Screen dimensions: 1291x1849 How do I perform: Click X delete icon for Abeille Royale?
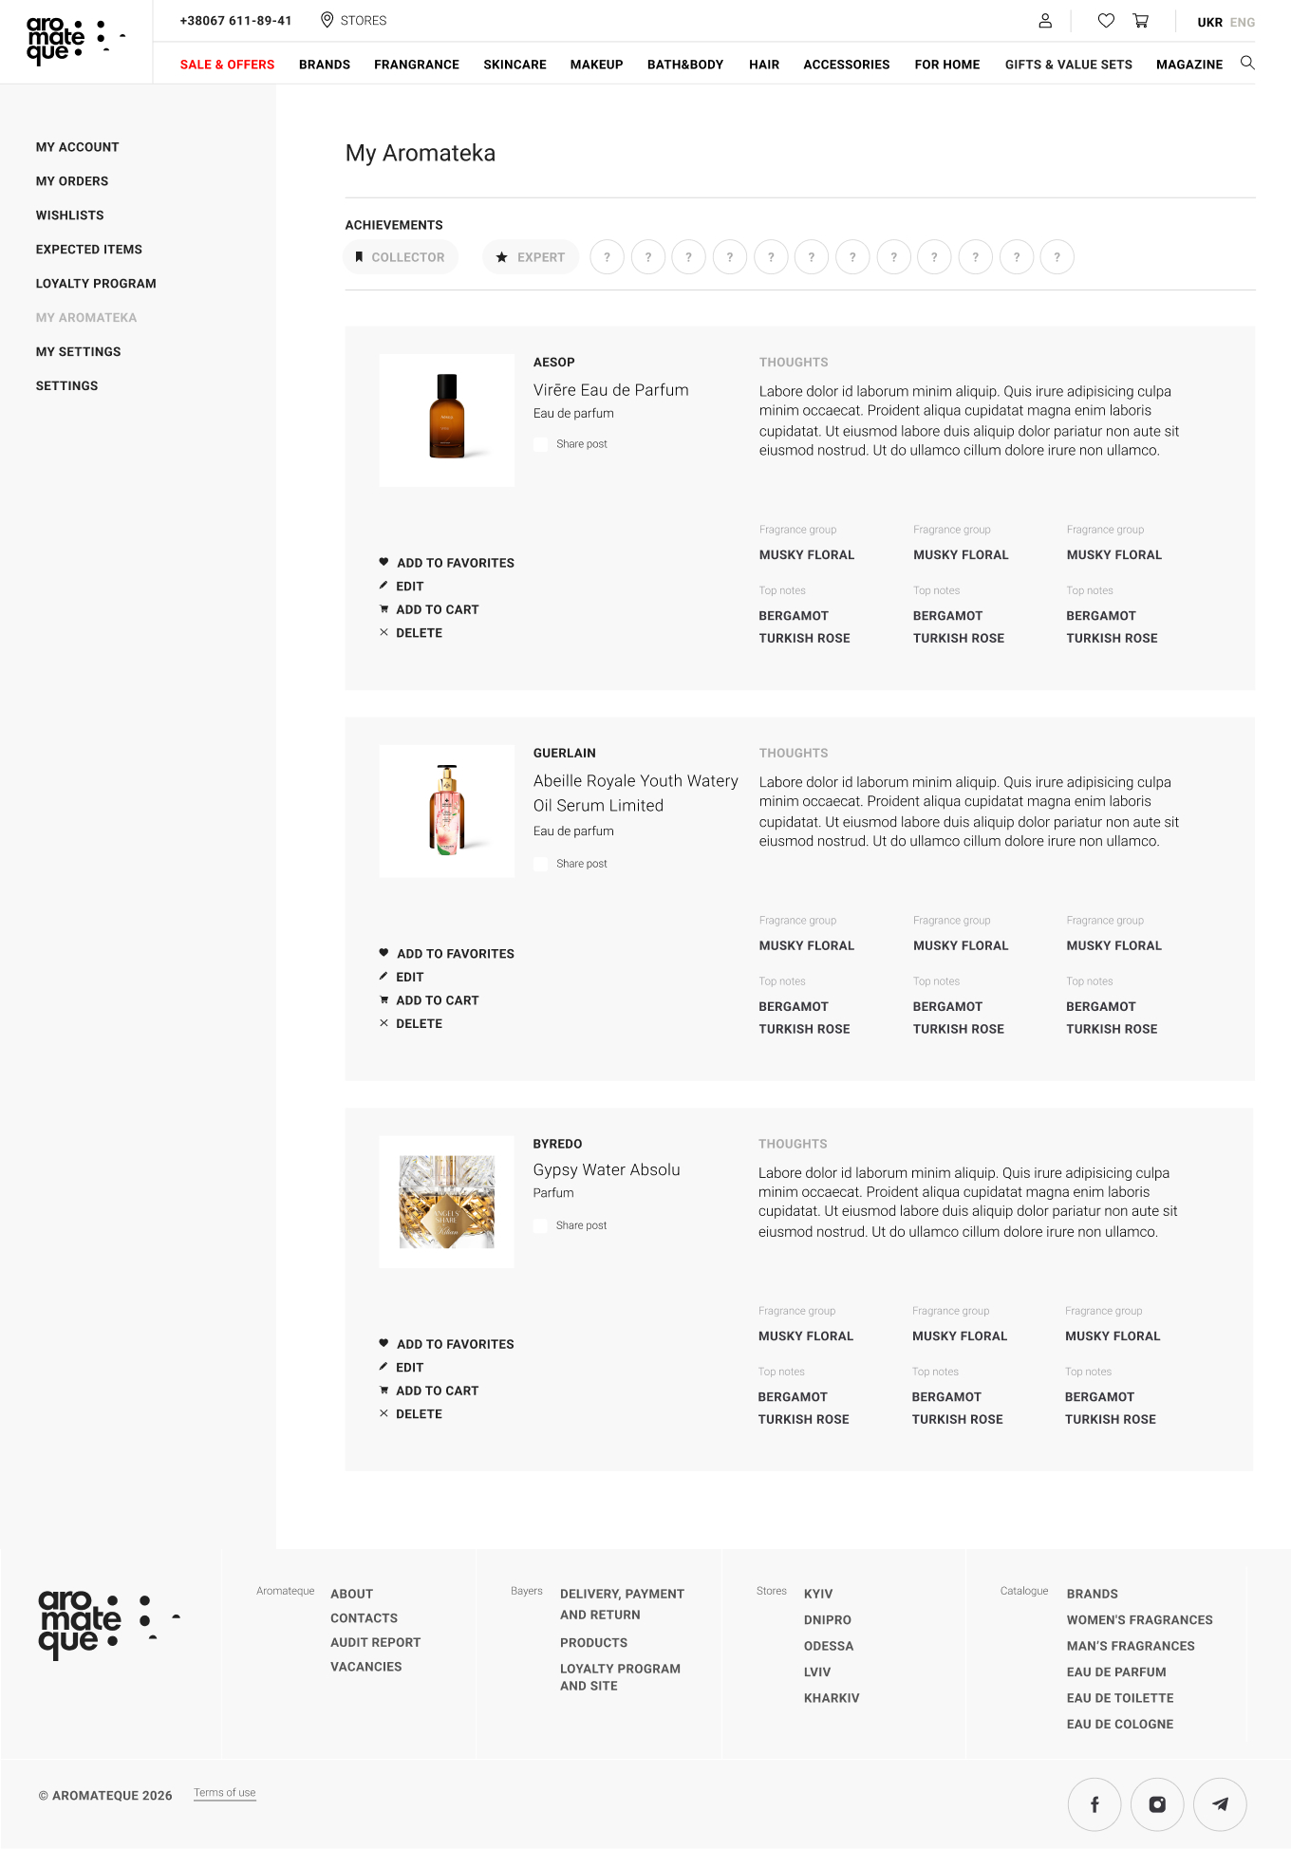[x=384, y=1023]
